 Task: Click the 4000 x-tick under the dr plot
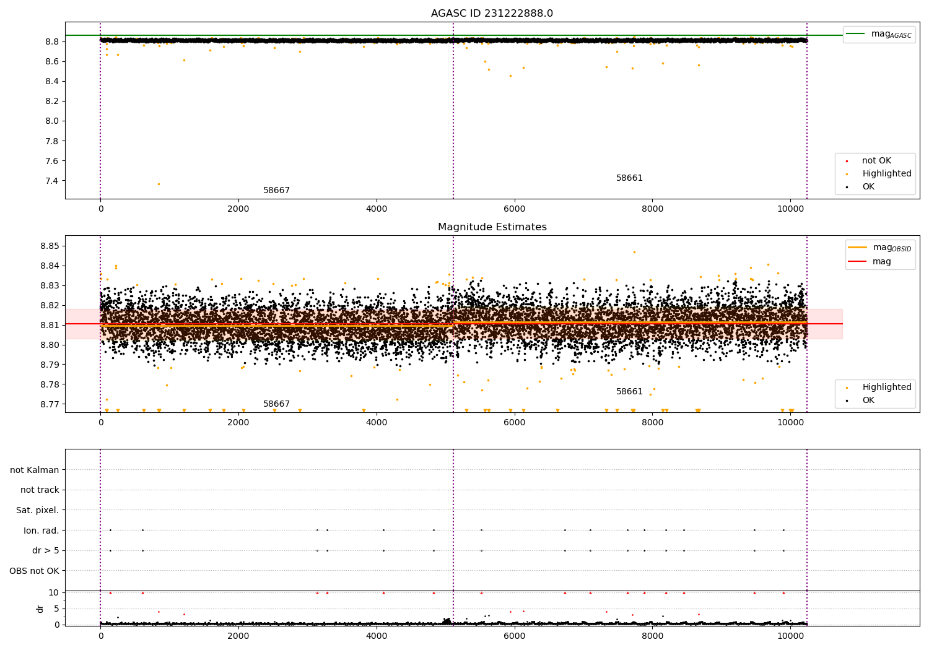[x=377, y=636]
